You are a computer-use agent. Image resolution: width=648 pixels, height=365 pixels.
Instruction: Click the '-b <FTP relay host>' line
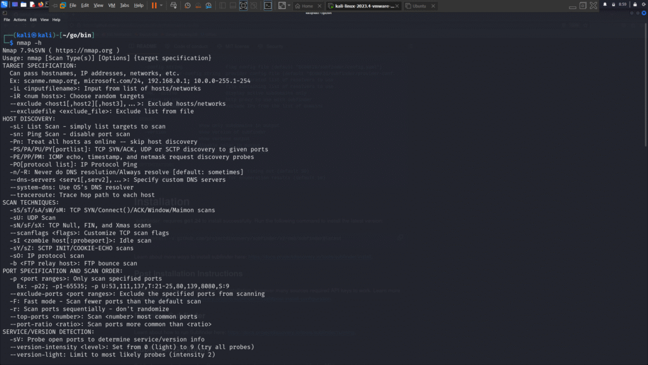point(73,264)
